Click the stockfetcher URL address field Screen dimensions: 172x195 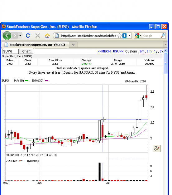[88, 36]
